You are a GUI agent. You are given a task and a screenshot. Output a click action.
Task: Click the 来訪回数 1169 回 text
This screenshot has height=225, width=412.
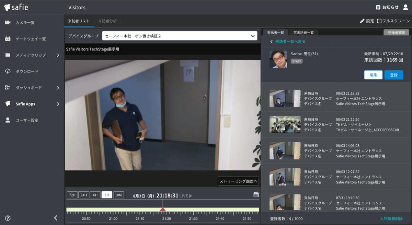click(x=384, y=60)
